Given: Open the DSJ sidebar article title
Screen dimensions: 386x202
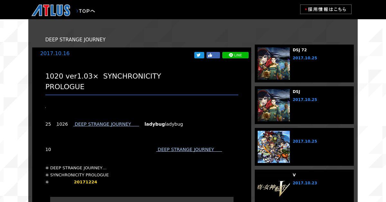Looking at the screenshot, I should tap(296, 92).
